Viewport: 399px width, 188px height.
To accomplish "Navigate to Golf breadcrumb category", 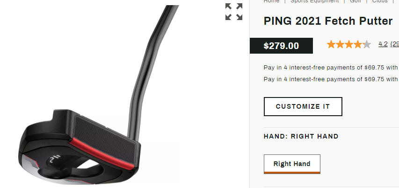I will (x=355, y=1).
